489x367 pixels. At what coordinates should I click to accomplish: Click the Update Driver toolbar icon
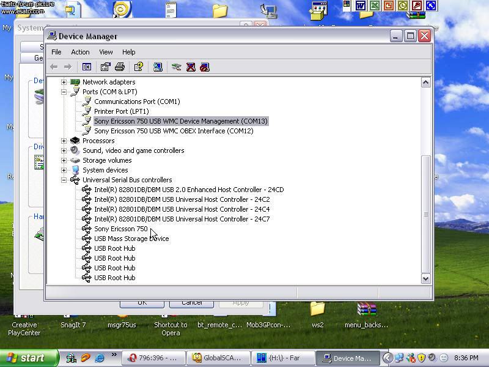pyautogui.click(x=176, y=67)
